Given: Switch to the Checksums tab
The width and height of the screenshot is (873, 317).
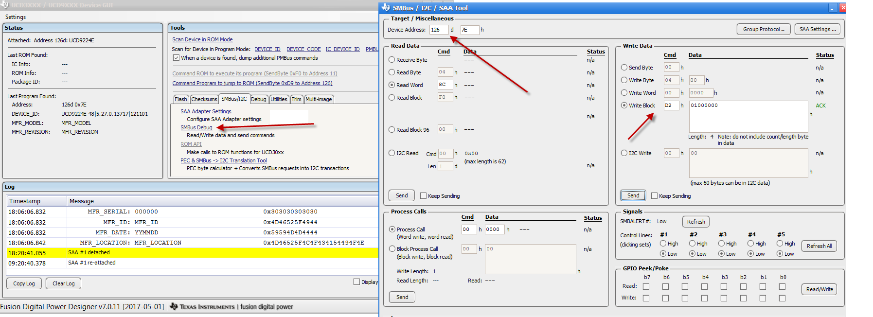Looking at the screenshot, I should [x=204, y=99].
